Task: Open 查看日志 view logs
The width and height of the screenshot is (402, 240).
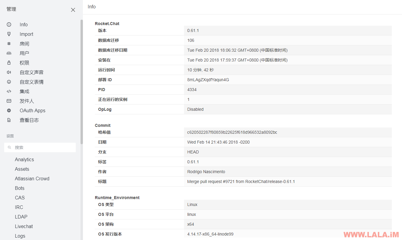Action: [x=29, y=120]
